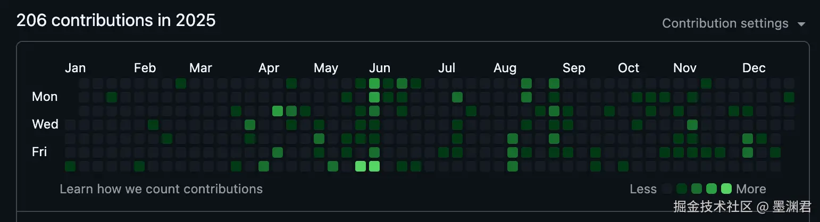This screenshot has height=222, width=820.
Task: Select the bright Tuesday April 15 contribution cell
Action: coord(278,111)
